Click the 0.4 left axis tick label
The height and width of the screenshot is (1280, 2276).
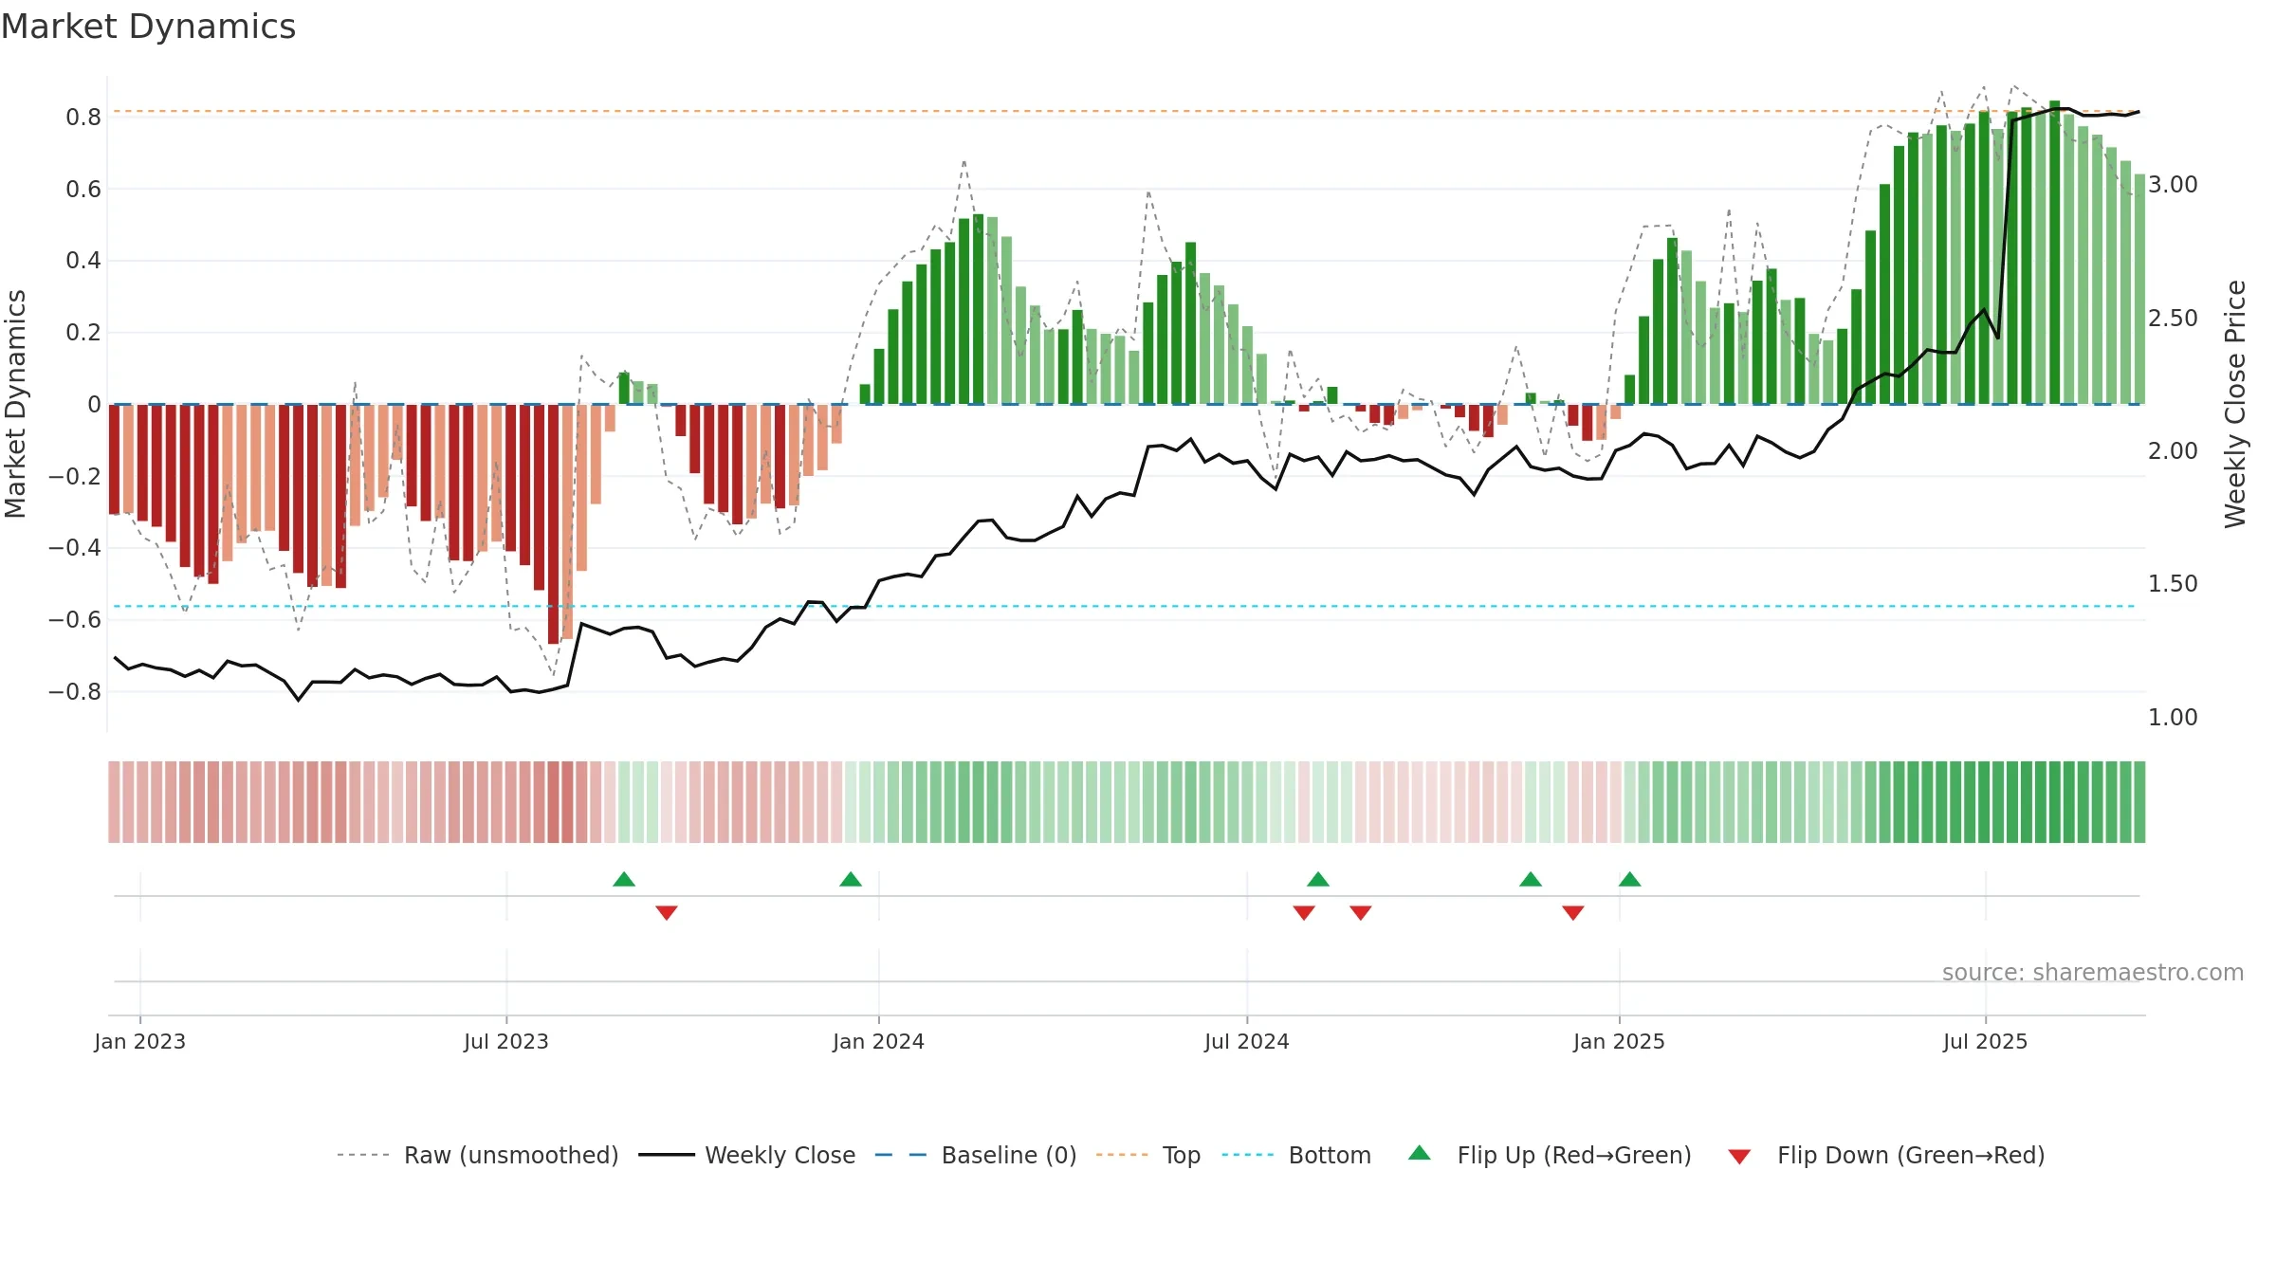83,261
